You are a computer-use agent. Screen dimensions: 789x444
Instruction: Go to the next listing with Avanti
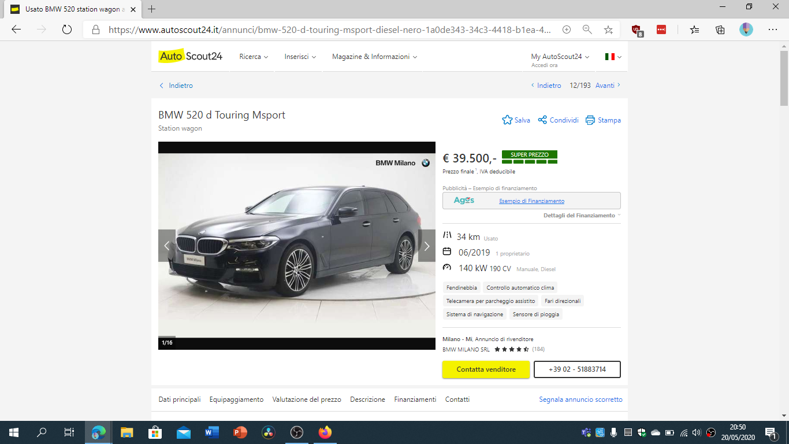coord(608,86)
